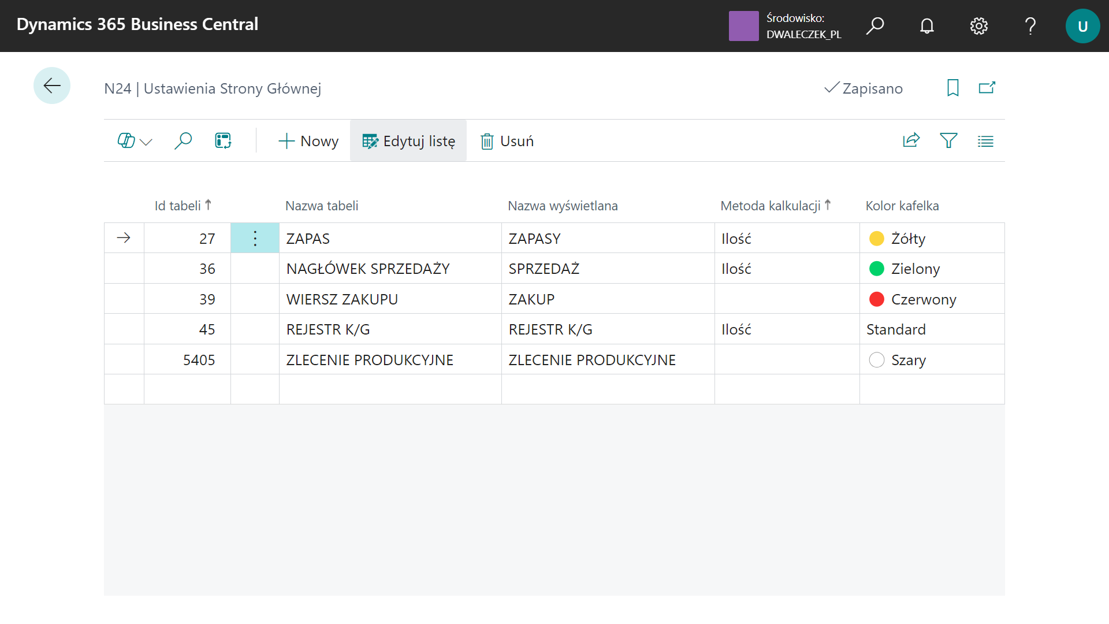Image resolution: width=1109 pixels, height=624 pixels.
Task: Open Metoda kalkulacji column header
Action: (776, 206)
